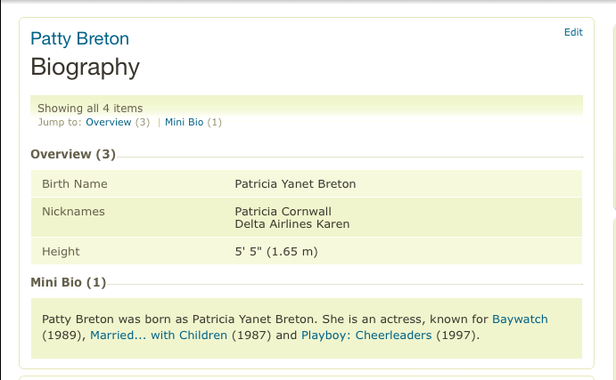The width and height of the screenshot is (616, 380).
Task: Click the Showing all 4 items bar
Action: coord(90,109)
